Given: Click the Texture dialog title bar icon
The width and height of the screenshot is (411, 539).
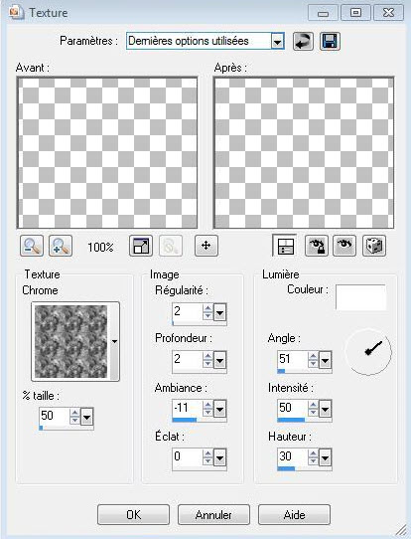Looking at the screenshot, I should [17, 12].
